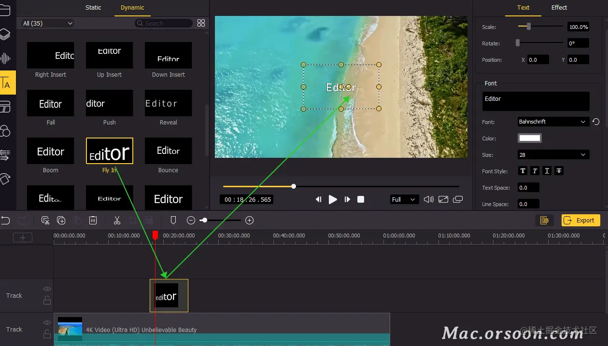
Task: Hide the 4K Video track
Action: click(x=47, y=323)
